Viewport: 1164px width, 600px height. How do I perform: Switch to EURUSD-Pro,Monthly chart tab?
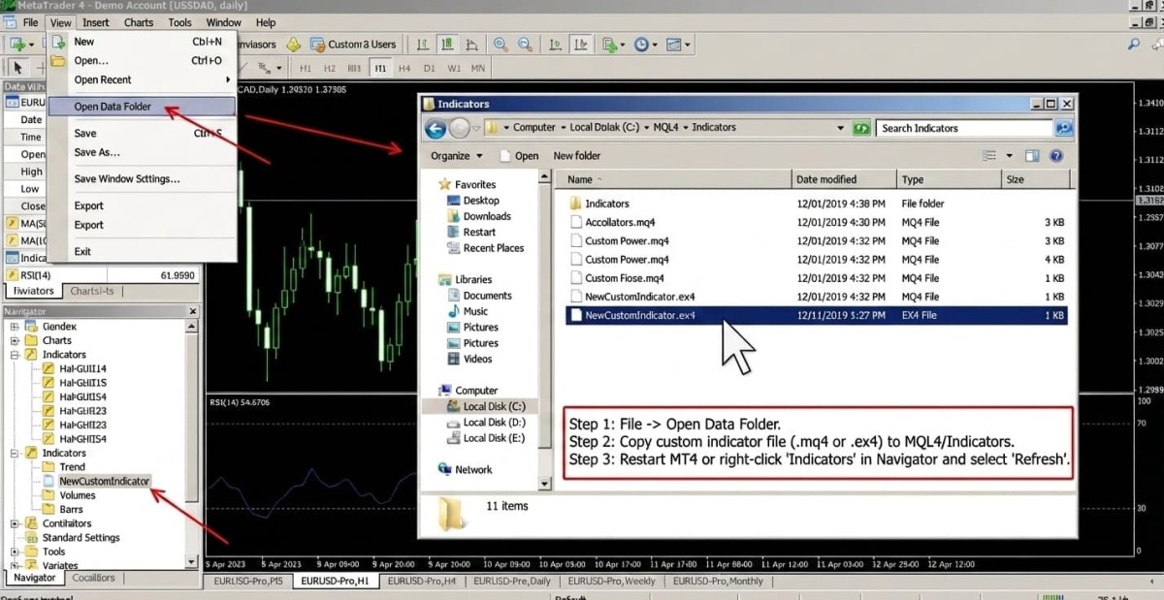point(718,582)
